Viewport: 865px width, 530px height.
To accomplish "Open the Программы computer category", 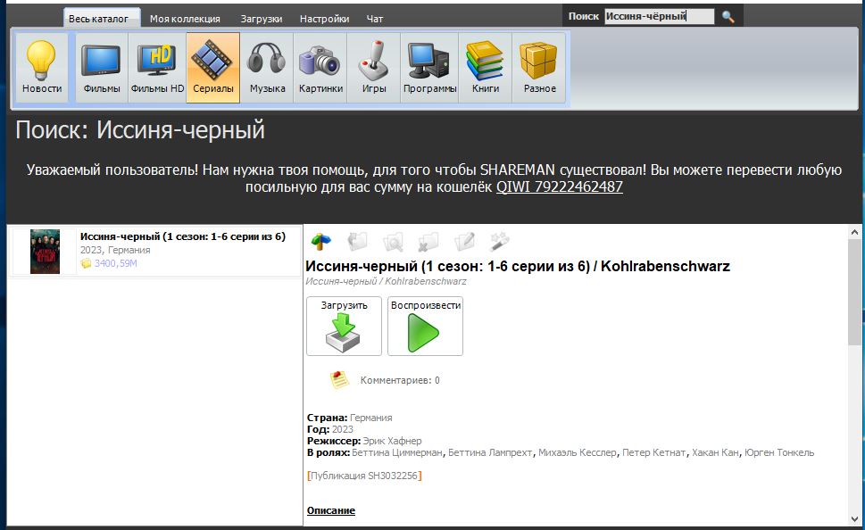I will (429, 67).
